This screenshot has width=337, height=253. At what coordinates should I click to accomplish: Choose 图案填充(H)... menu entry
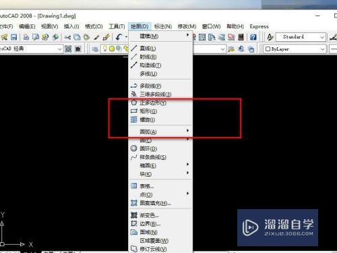pos(160,203)
